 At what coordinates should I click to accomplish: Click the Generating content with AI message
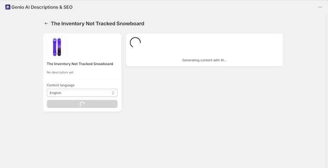tap(204, 60)
